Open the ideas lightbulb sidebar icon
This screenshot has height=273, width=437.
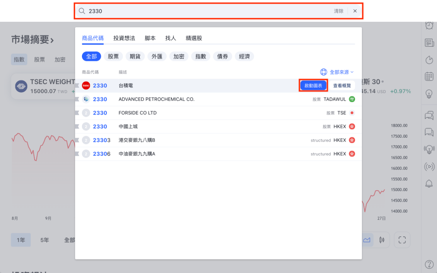(429, 94)
